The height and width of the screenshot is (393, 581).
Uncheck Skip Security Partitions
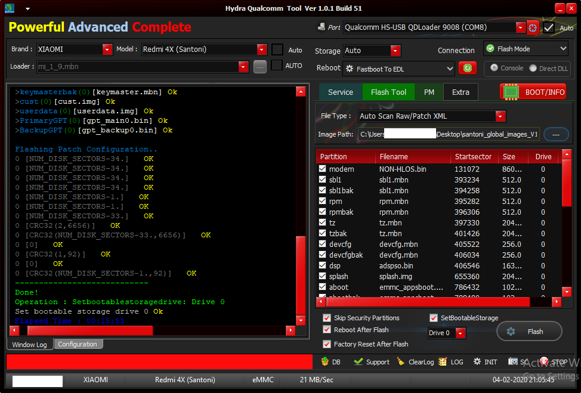tap(327, 318)
